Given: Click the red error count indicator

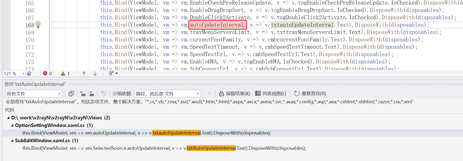Looking at the screenshot, I should [x=47, y=74].
